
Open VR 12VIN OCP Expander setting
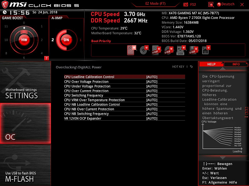coord(125,118)
